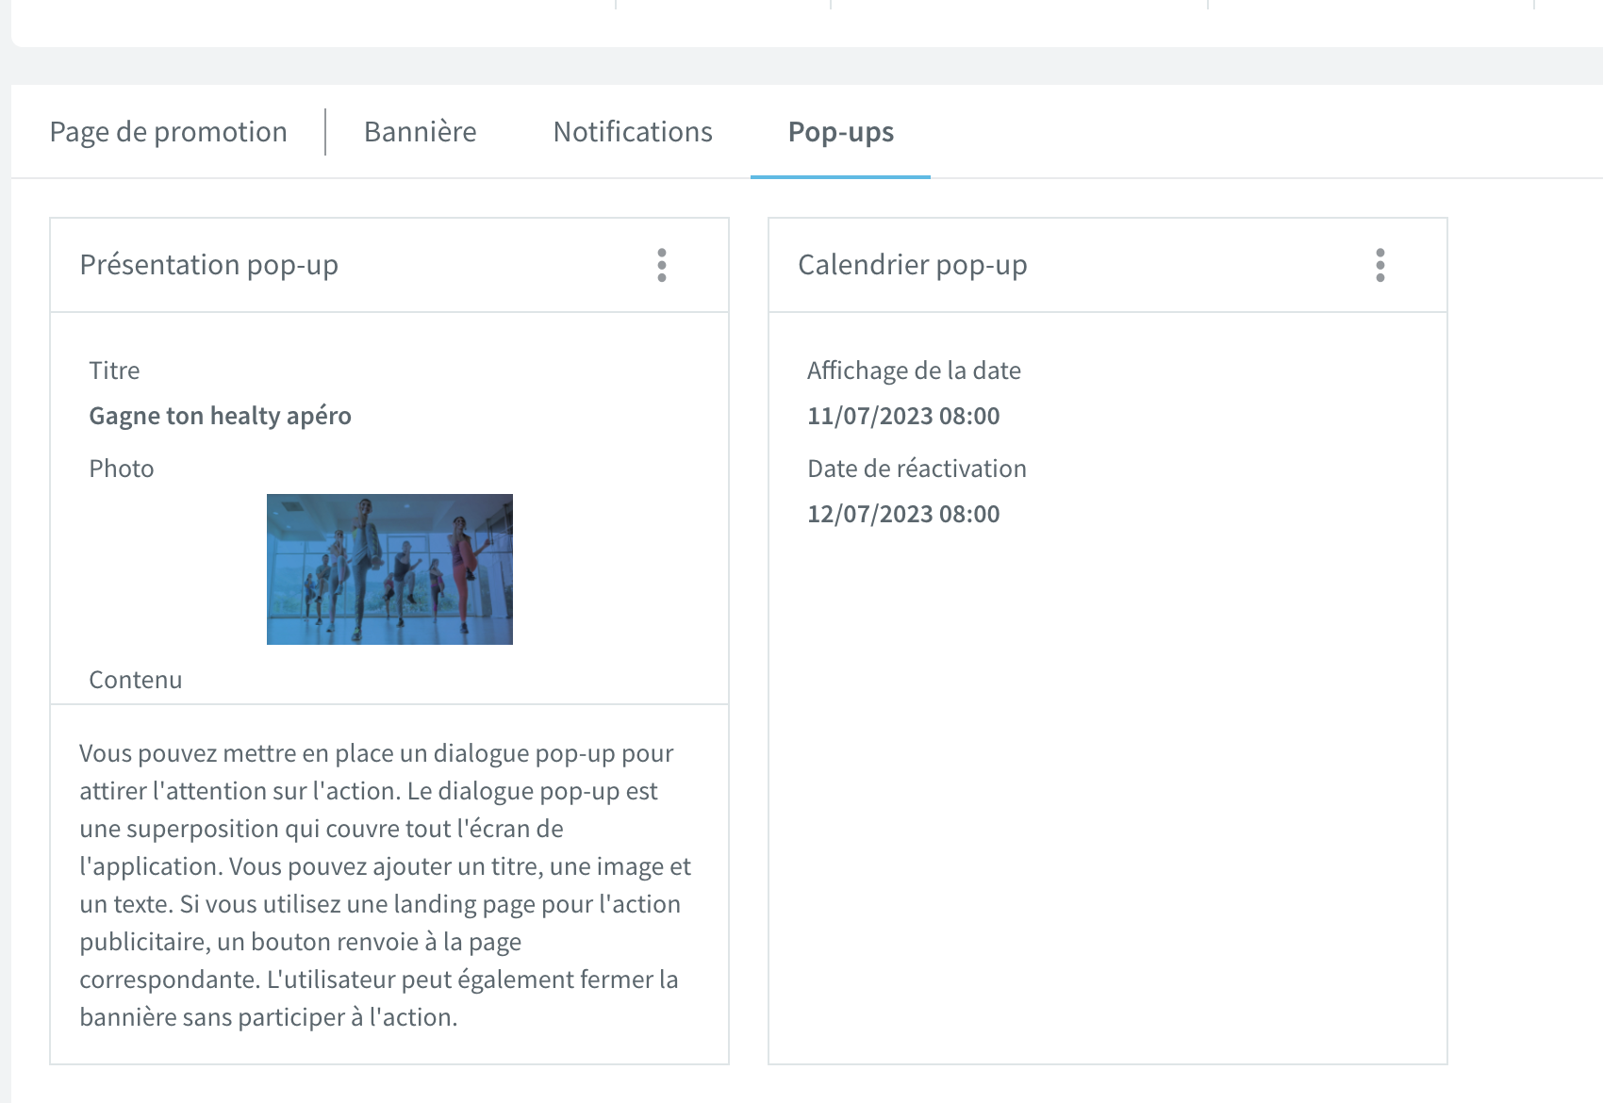This screenshot has height=1103, width=1603.
Task: Click the Titre field label
Action: coord(114,370)
